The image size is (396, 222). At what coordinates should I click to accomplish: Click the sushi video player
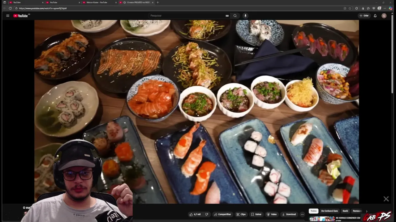coord(196,112)
